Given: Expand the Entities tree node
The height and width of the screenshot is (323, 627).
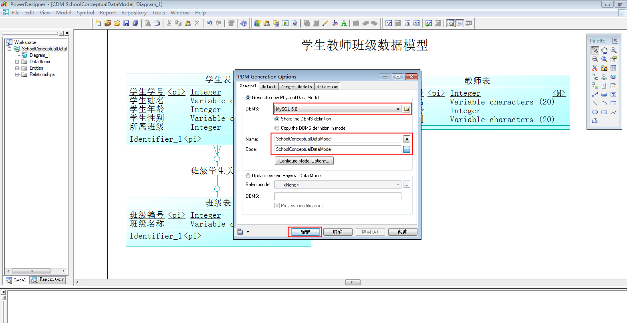Looking at the screenshot, I should (x=17, y=68).
